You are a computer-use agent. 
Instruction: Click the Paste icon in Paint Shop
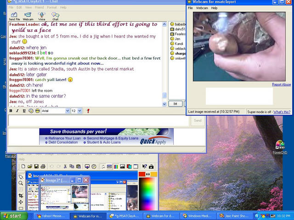tap(79, 166)
